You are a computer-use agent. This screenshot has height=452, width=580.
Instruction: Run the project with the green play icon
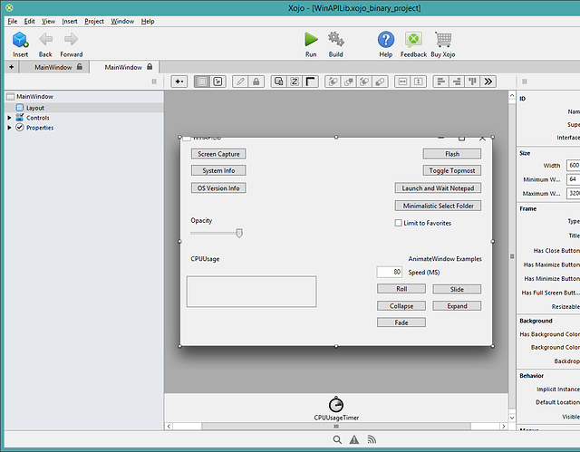pos(311,39)
